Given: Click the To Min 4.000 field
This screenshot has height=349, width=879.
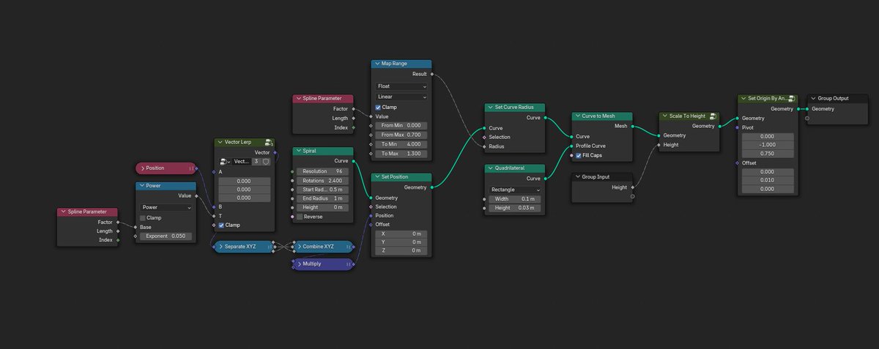Looking at the screenshot, I should point(401,144).
